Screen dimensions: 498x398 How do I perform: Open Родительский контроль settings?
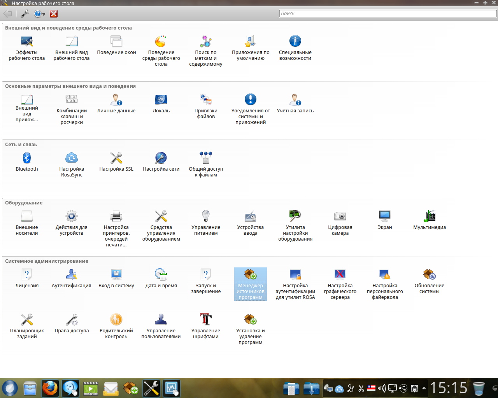[x=116, y=320]
